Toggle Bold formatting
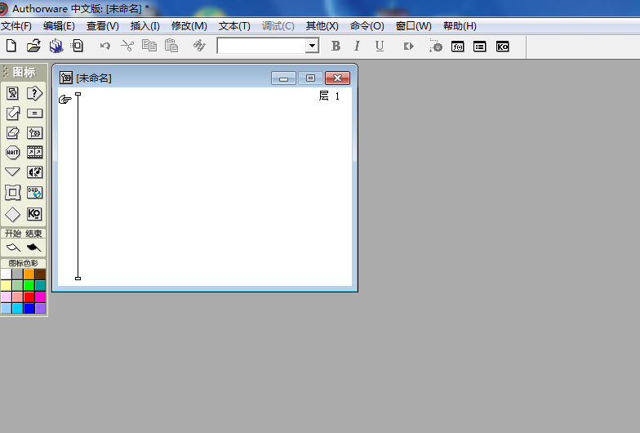Image resolution: width=640 pixels, height=433 pixels. click(x=336, y=46)
